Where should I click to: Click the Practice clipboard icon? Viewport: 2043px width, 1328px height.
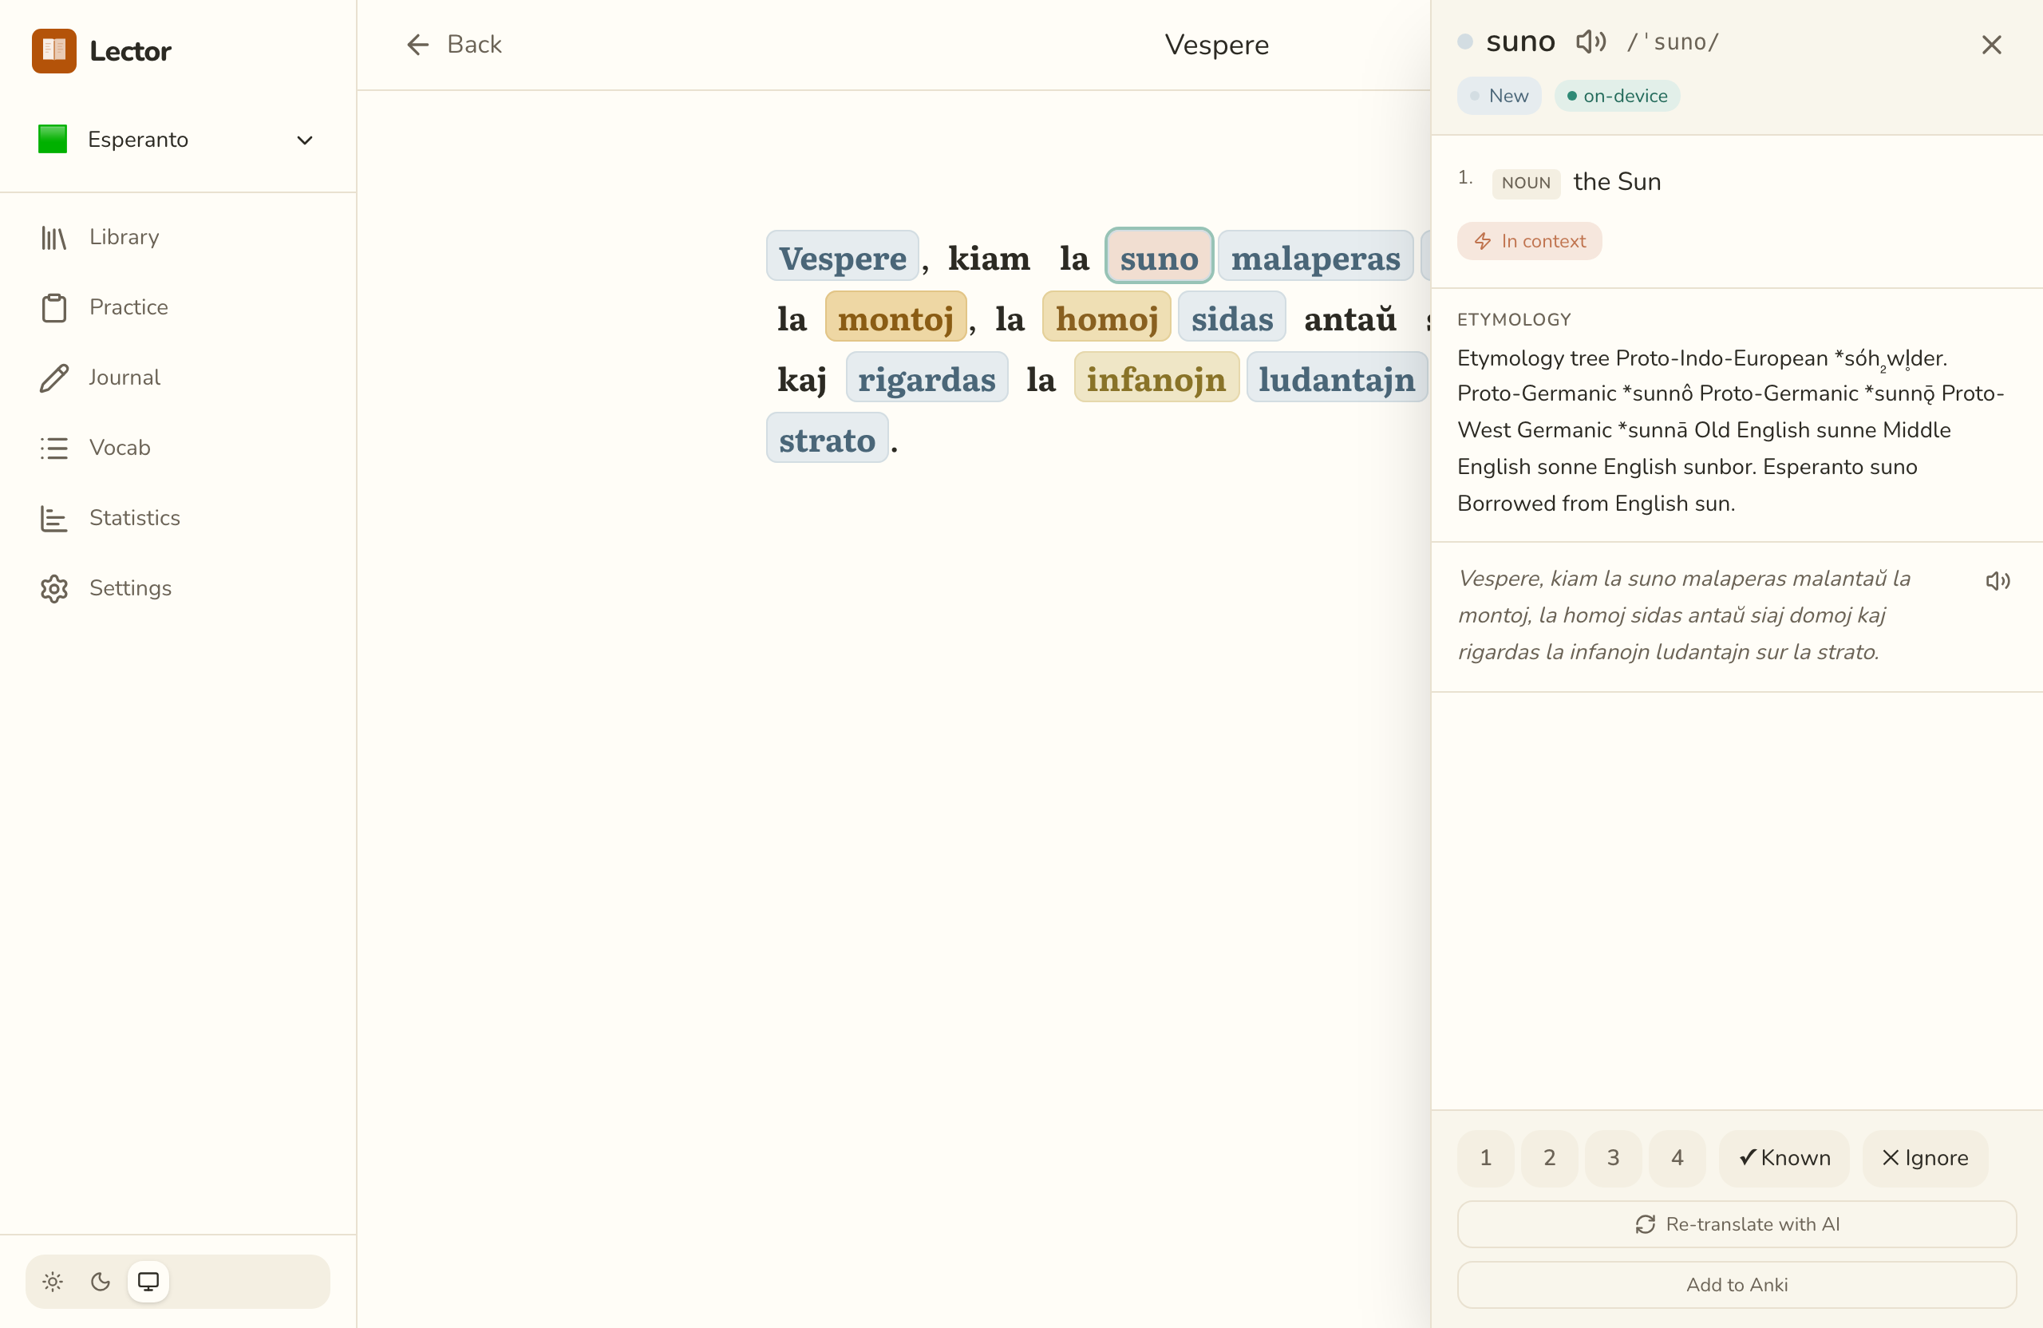(x=53, y=307)
